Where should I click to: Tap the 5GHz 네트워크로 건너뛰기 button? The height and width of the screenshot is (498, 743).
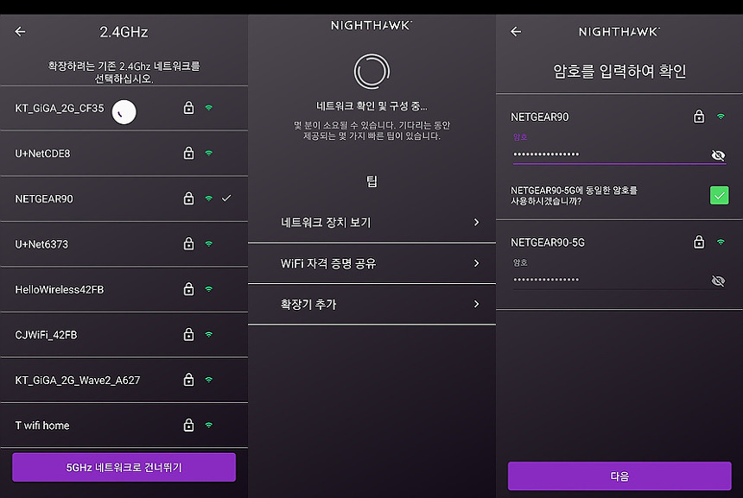point(124,467)
